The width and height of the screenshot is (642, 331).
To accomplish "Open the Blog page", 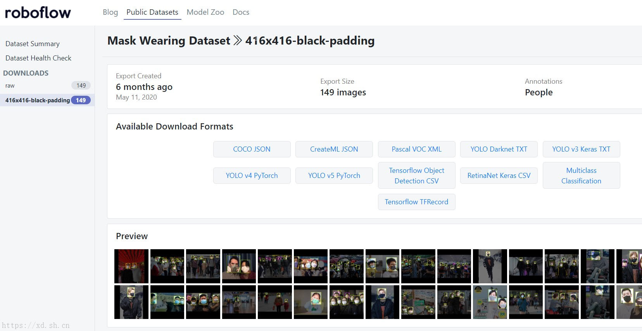I will point(110,12).
